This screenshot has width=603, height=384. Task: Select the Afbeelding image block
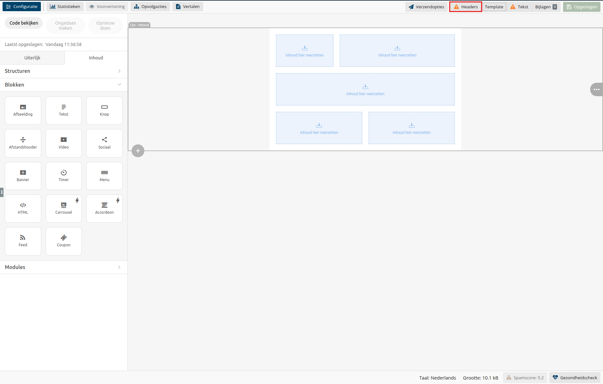coord(23,110)
